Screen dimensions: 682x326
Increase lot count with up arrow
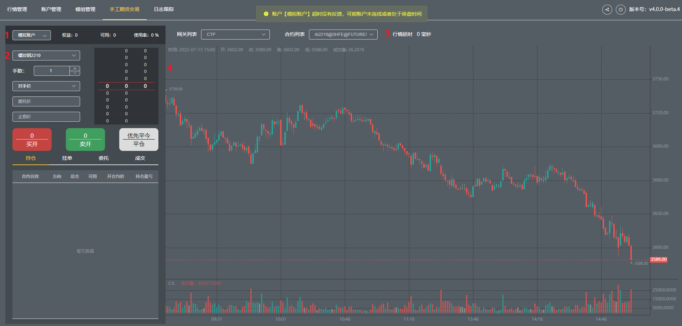click(75, 68)
